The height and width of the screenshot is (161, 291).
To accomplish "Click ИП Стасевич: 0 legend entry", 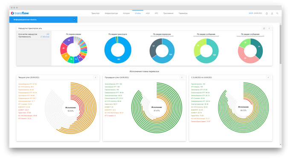I will (x=110, y=116).
